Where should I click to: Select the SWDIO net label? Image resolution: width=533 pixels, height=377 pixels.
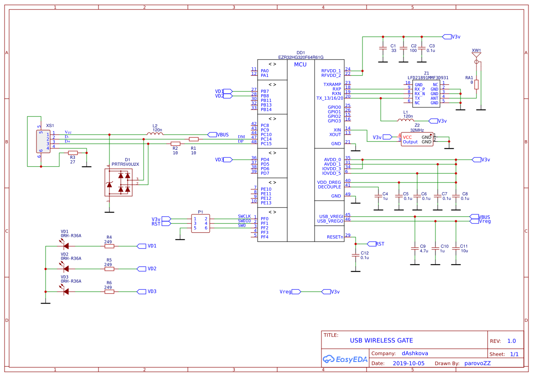coord(244,221)
